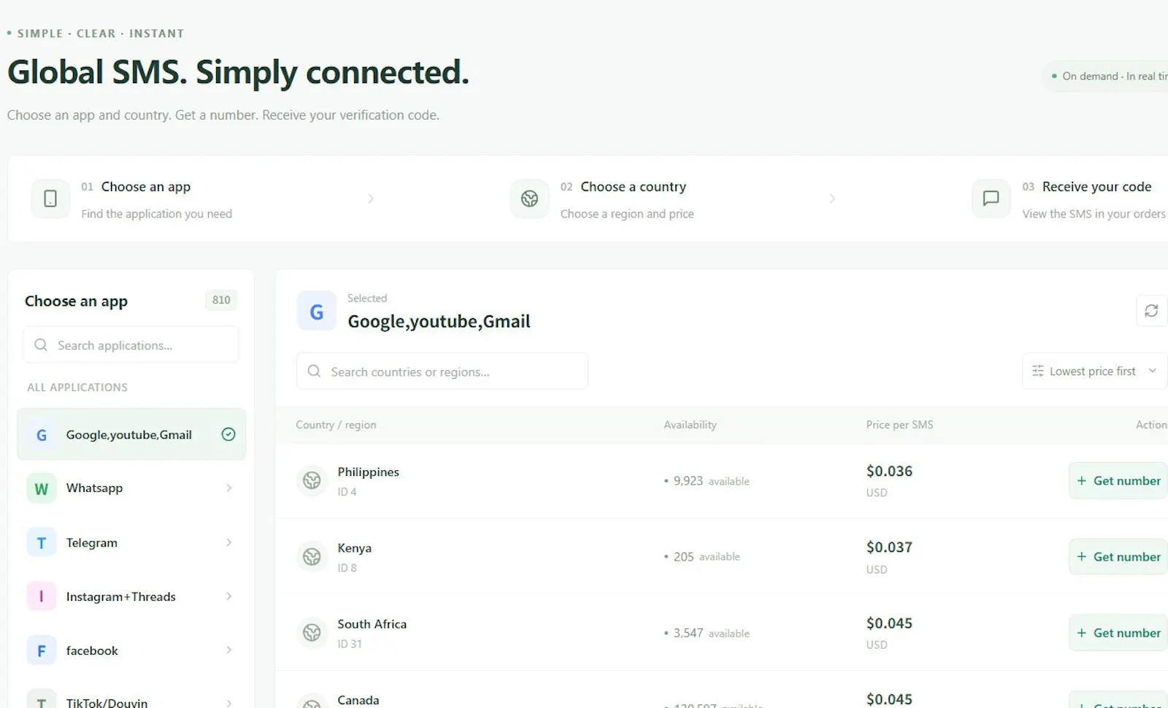The height and width of the screenshot is (708, 1168).
Task: Expand the Telegram row chevron
Action: click(229, 542)
